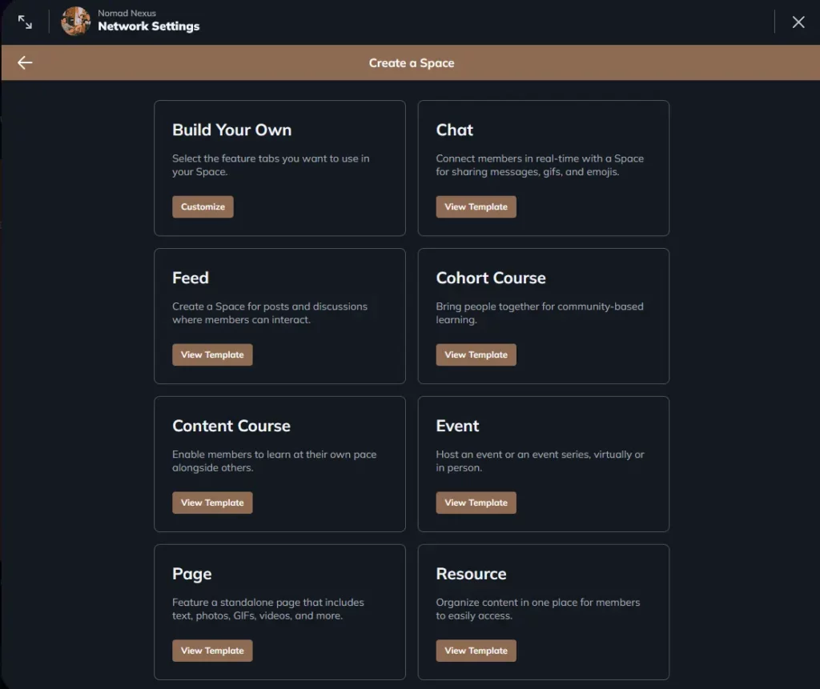Click the expand/fullscreen arrows icon top-left
This screenshot has height=689, width=820.
tap(25, 22)
